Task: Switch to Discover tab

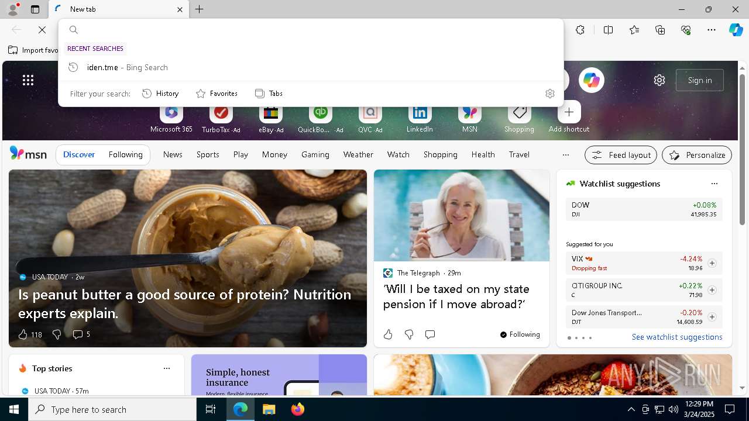Action: pos(79,154)
